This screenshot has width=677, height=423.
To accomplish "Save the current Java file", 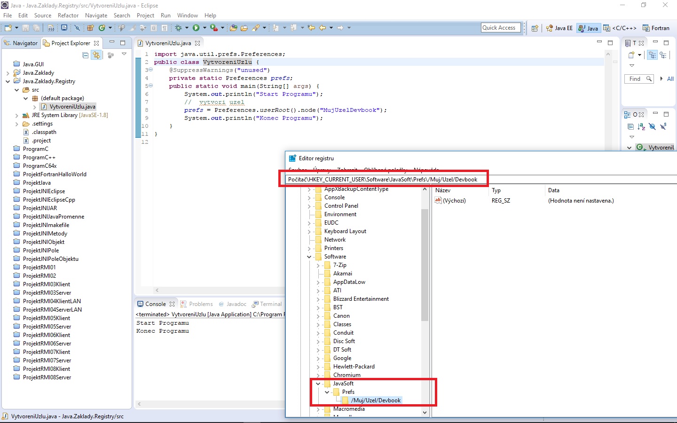I will click(x=25, y=27).
